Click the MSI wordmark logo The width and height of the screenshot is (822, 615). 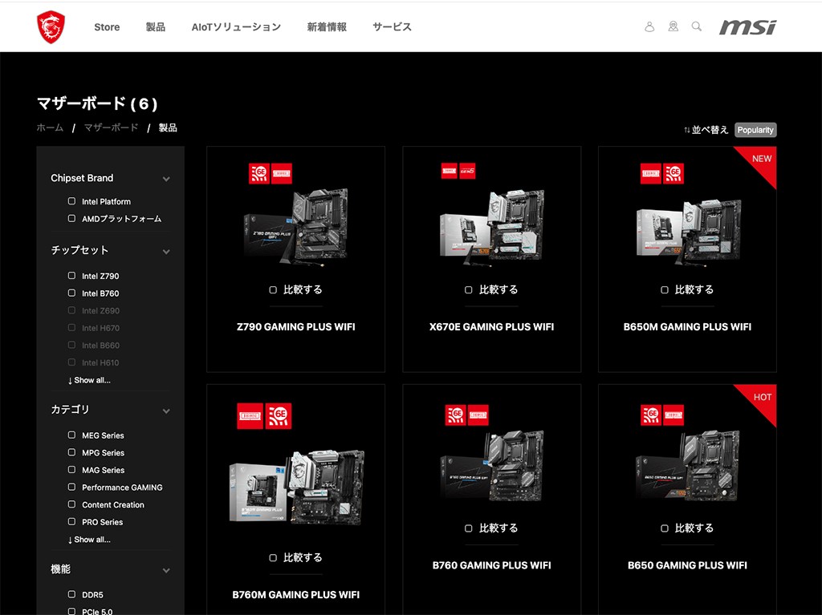(747, 27)
